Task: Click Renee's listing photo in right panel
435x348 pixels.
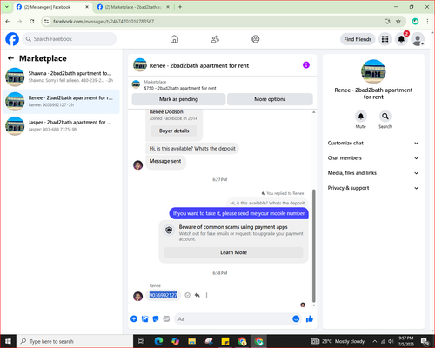Action: (373, 71)
